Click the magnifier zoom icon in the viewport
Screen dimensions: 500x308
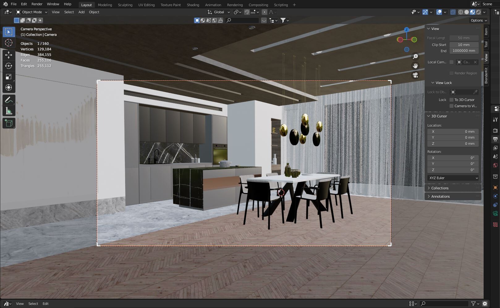[x=415, y=57]
